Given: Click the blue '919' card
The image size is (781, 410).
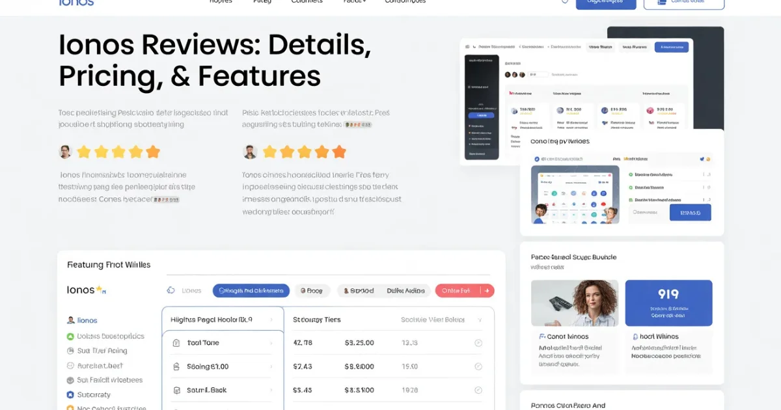Looking at the screenshot, I should (x=668, y=303).
